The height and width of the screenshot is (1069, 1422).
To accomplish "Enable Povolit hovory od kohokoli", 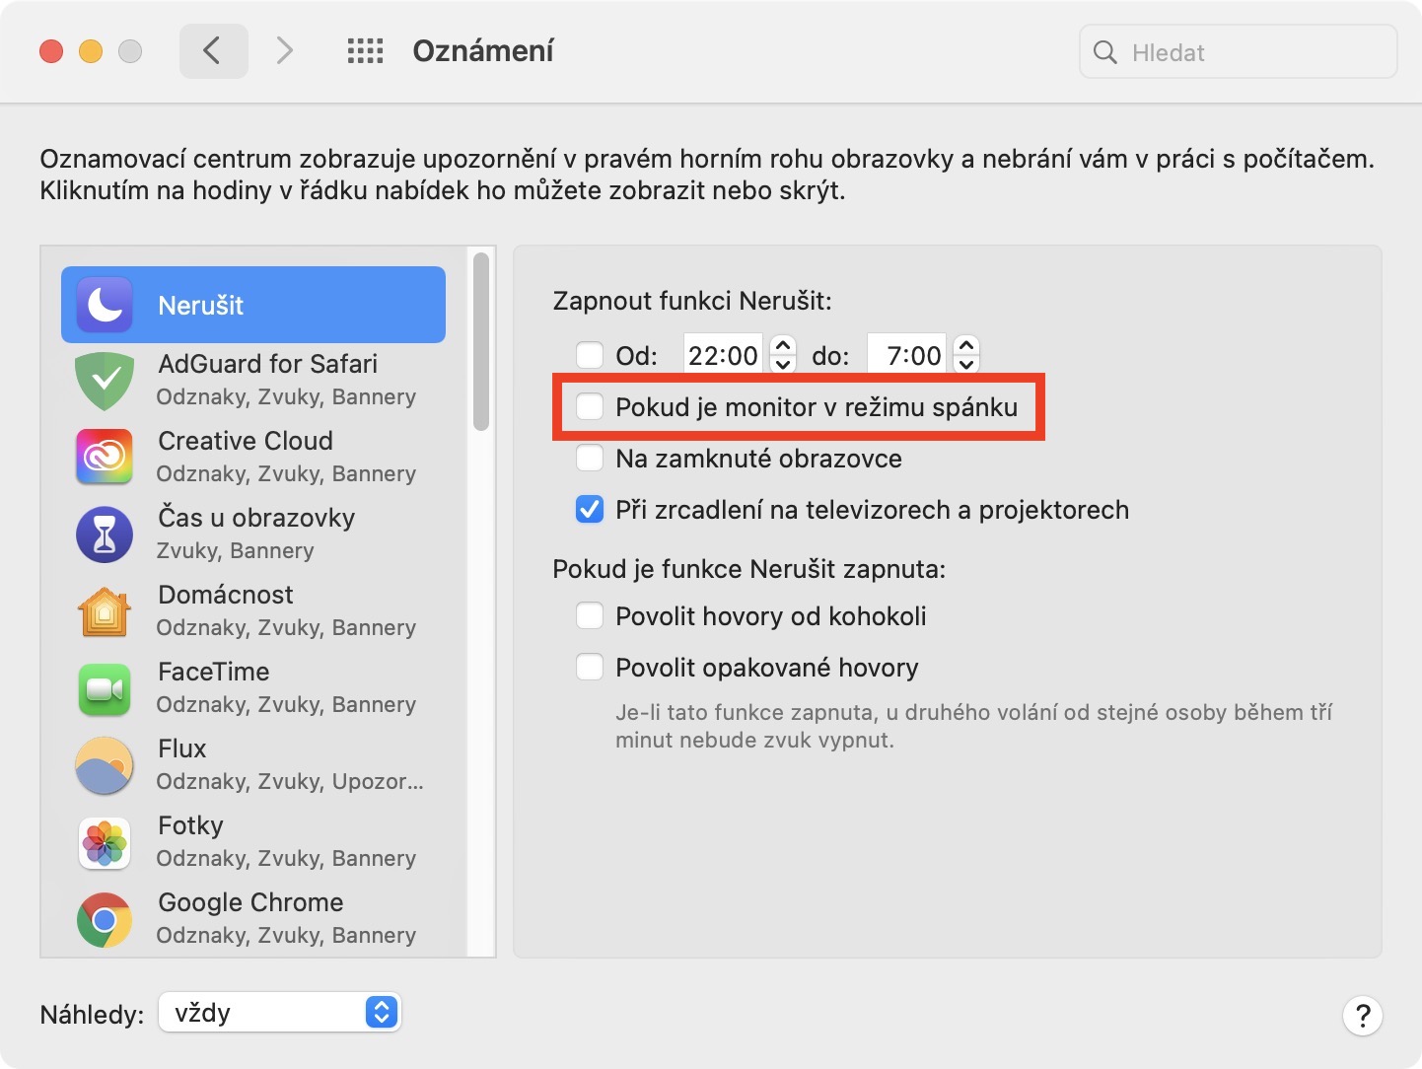I will coord(590,615).
